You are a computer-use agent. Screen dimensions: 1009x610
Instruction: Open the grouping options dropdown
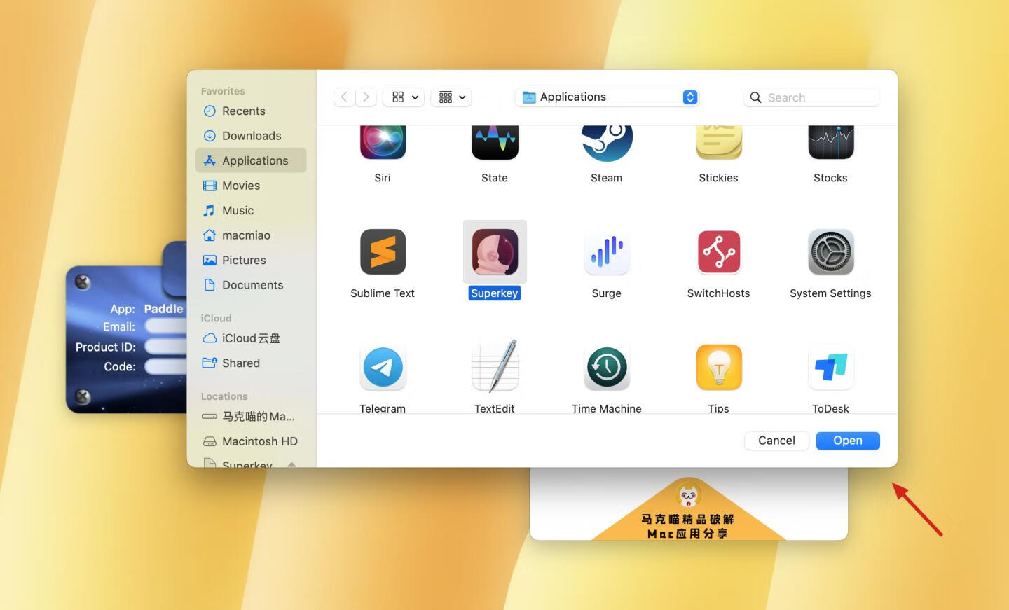coord(452,97)
